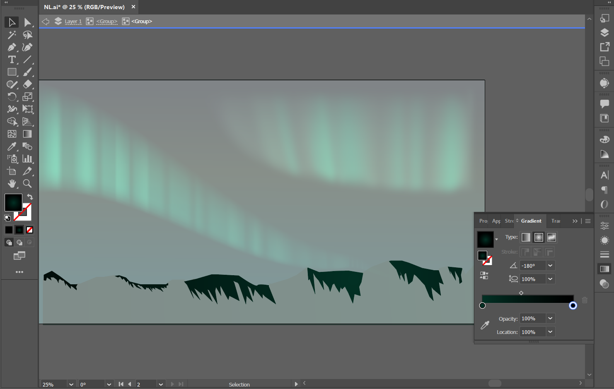Viewport: 614px width, 389px height.
Task: Select the Magic Wand tool
Action: [x=12, y=35]
